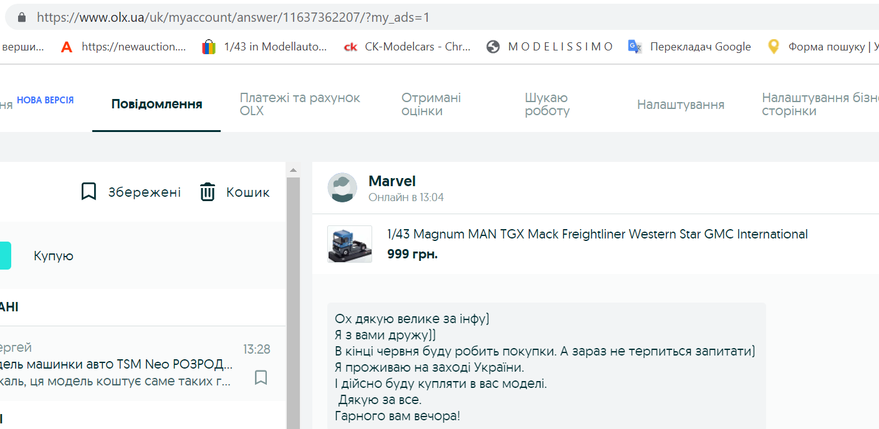Click the blue truck ad thumbnail
The width and height of the screenshot is (879, 429).
(x=350, y=244)
